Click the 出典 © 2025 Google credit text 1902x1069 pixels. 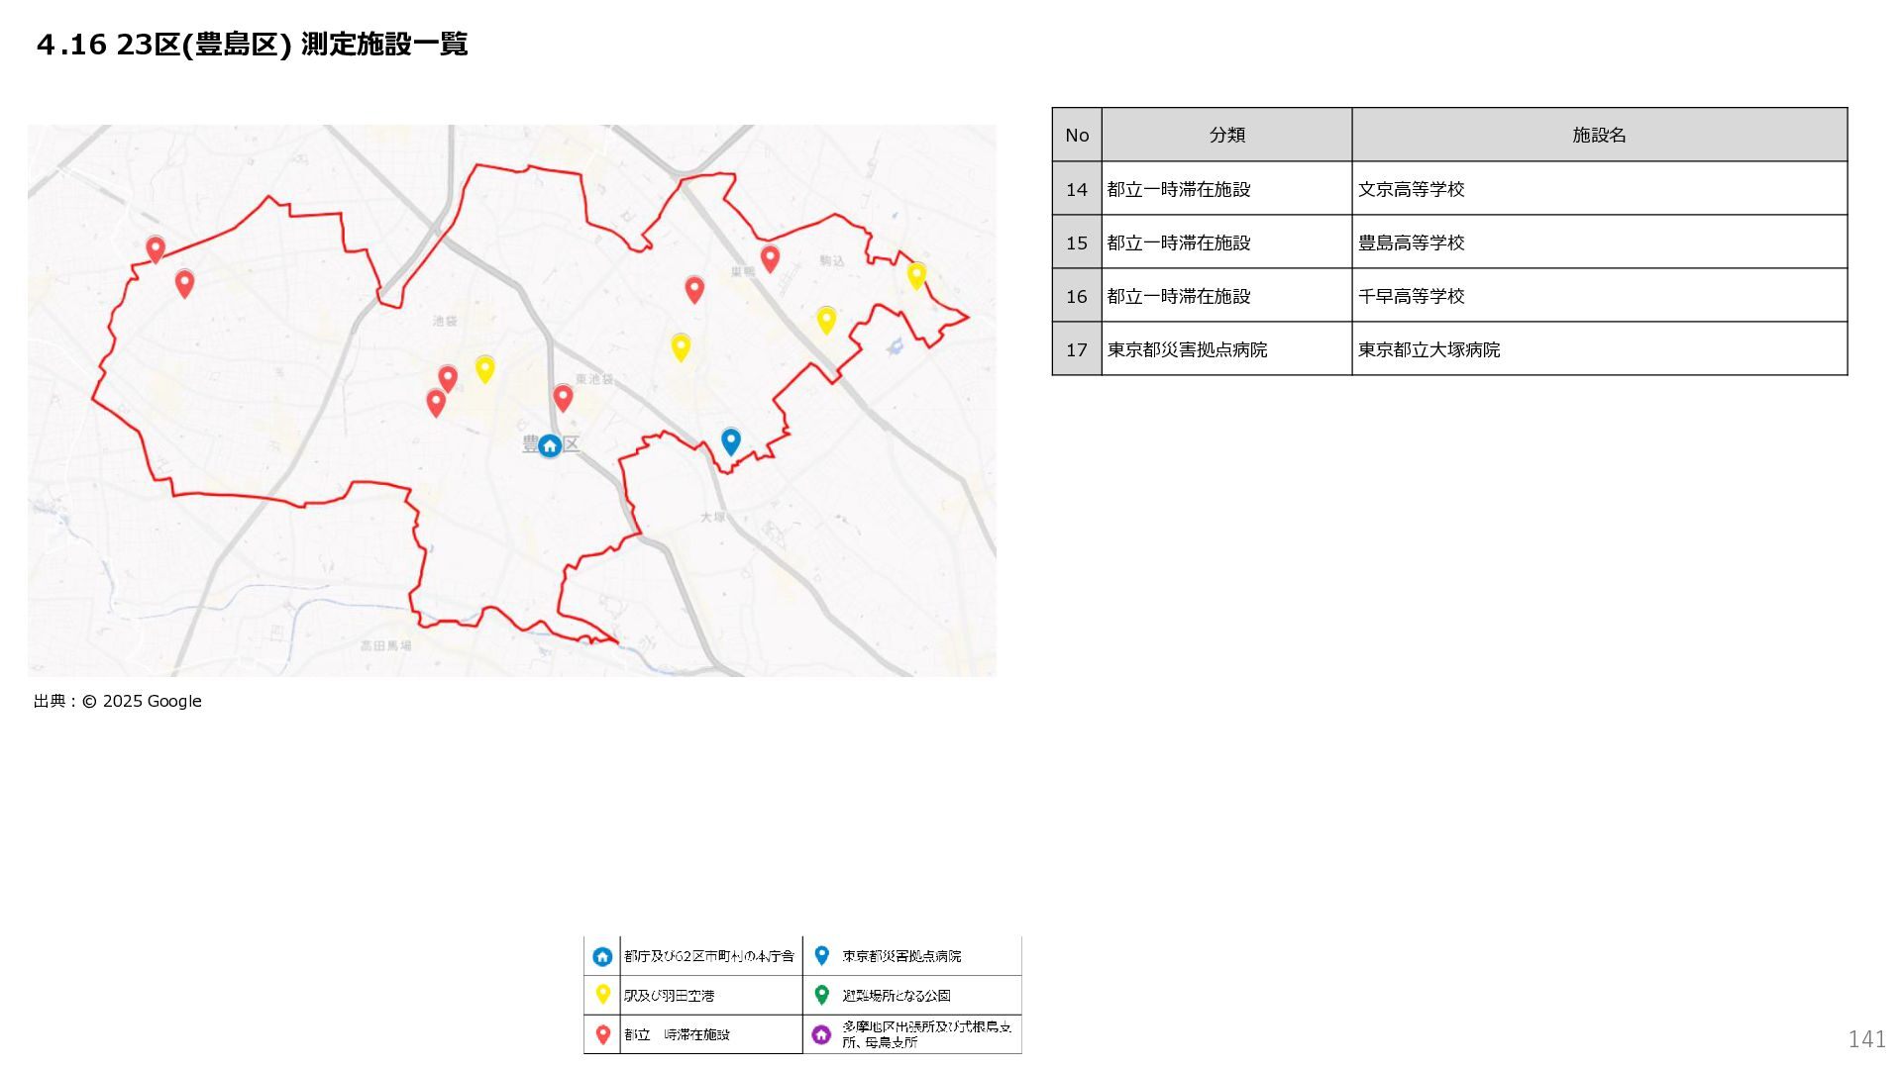tap(118, 701)
